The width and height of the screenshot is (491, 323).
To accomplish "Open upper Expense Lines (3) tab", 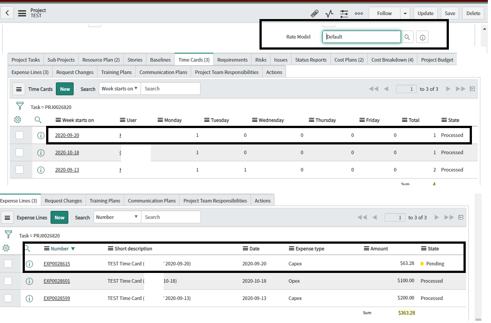I will point(30,72).
